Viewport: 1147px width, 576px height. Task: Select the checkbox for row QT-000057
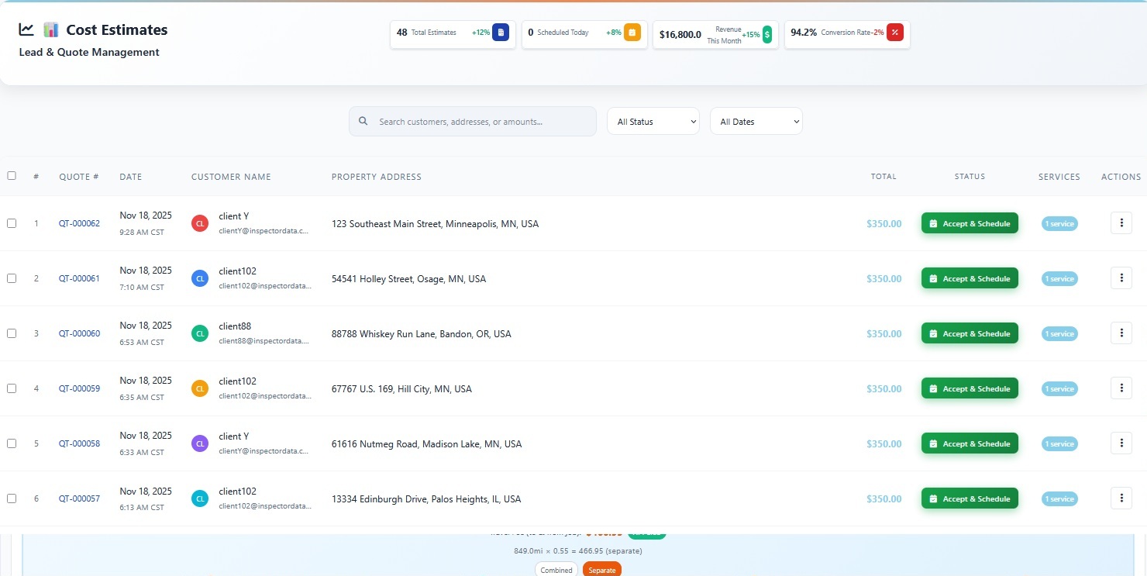click(12, 498)
